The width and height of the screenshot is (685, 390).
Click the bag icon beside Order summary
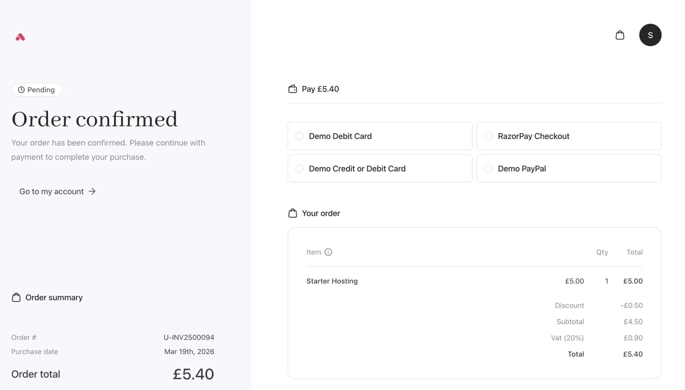(x=16, y=297)
